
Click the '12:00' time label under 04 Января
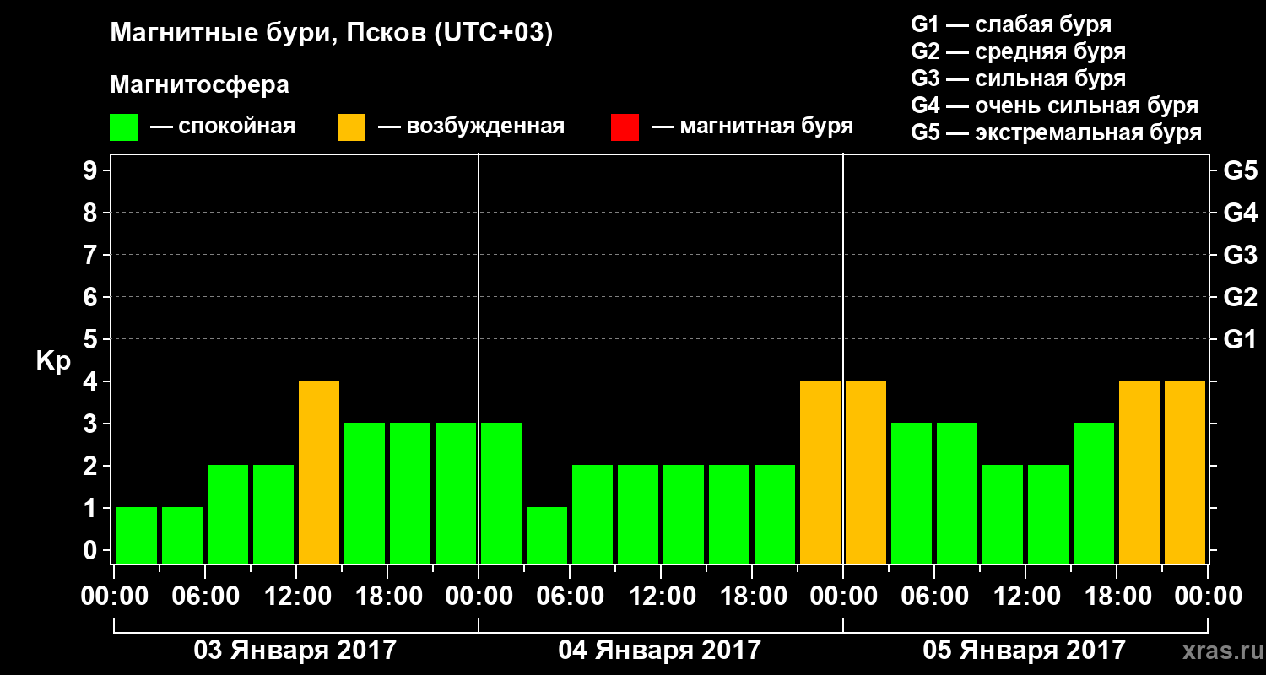tap(661, 597)
